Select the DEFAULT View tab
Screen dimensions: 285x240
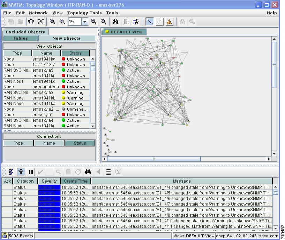[x=124, y=32]
